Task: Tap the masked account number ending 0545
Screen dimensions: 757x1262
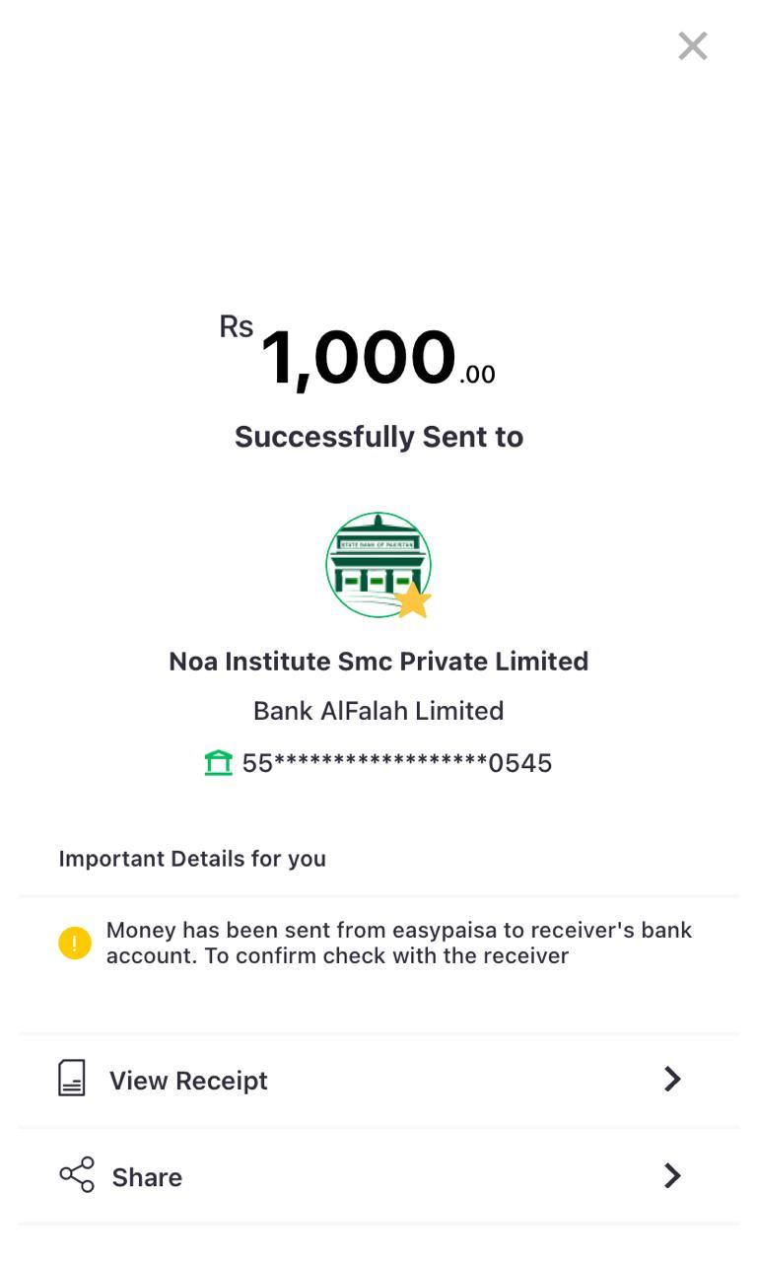Action: [396, 763]
